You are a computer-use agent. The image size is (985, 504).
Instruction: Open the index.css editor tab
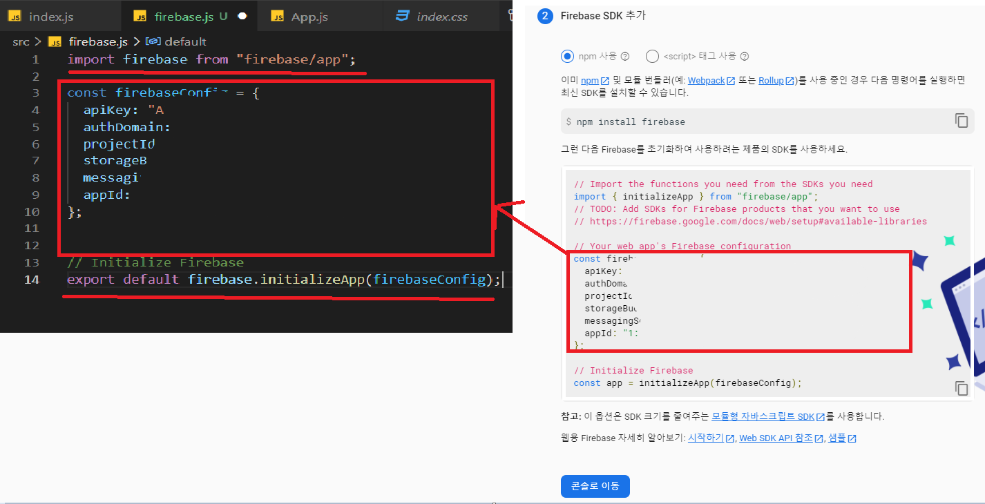click(x=441, y=16)
